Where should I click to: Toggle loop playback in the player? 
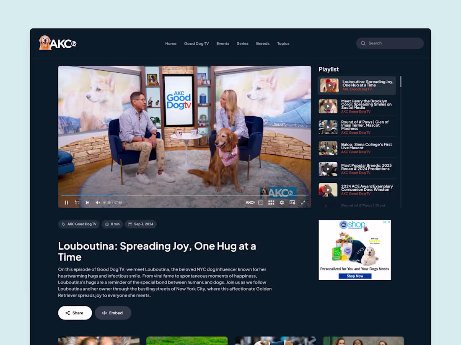pyautogui.click(x=77, y=202)
